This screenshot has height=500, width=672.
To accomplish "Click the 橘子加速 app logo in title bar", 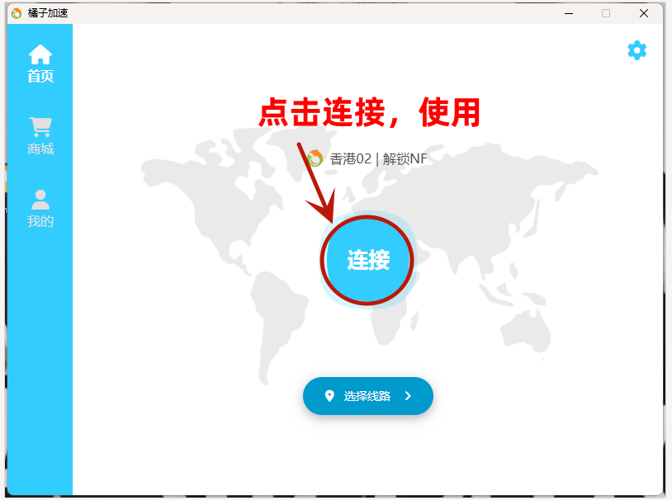I will 17,13.
